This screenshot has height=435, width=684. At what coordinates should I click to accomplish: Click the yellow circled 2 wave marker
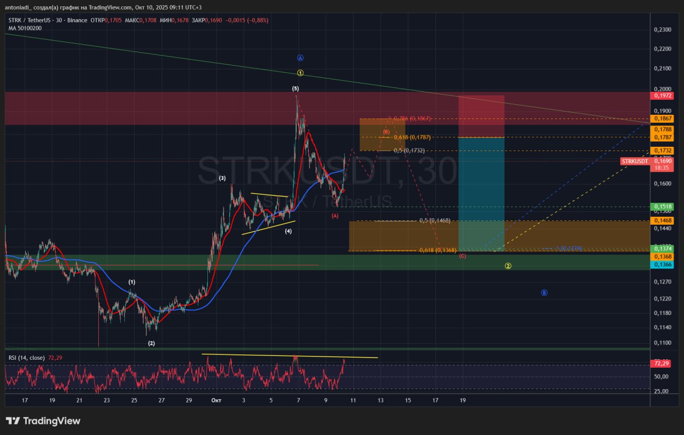pos(508,266)
